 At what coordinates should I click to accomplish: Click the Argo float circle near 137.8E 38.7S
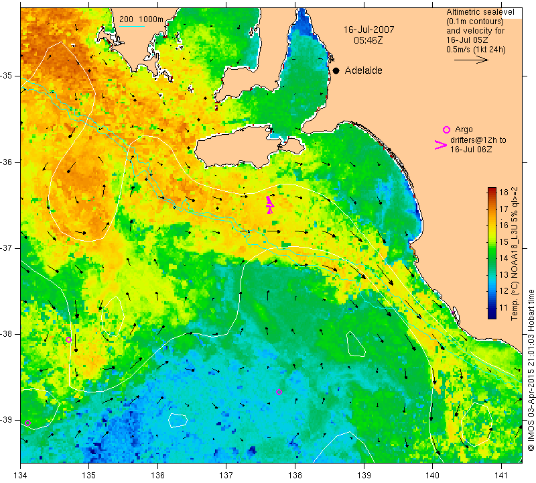tap(279, 392)
